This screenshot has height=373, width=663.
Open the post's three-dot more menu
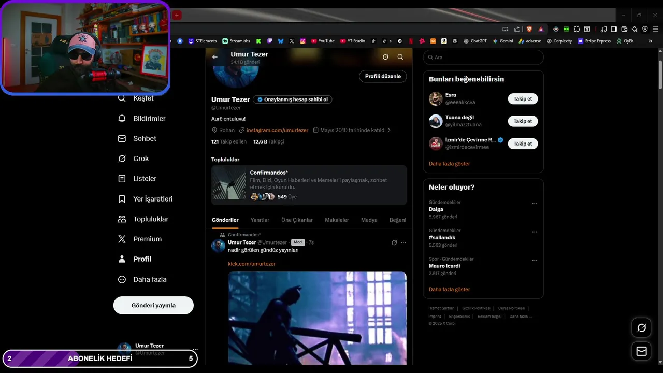pyautogui.click(x=403, y=242)
